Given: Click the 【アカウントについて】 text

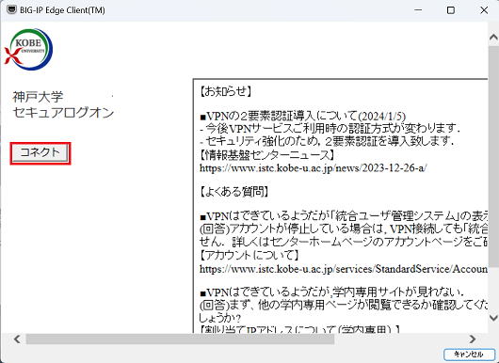Looking at the screenshot, I should point(249,255).
